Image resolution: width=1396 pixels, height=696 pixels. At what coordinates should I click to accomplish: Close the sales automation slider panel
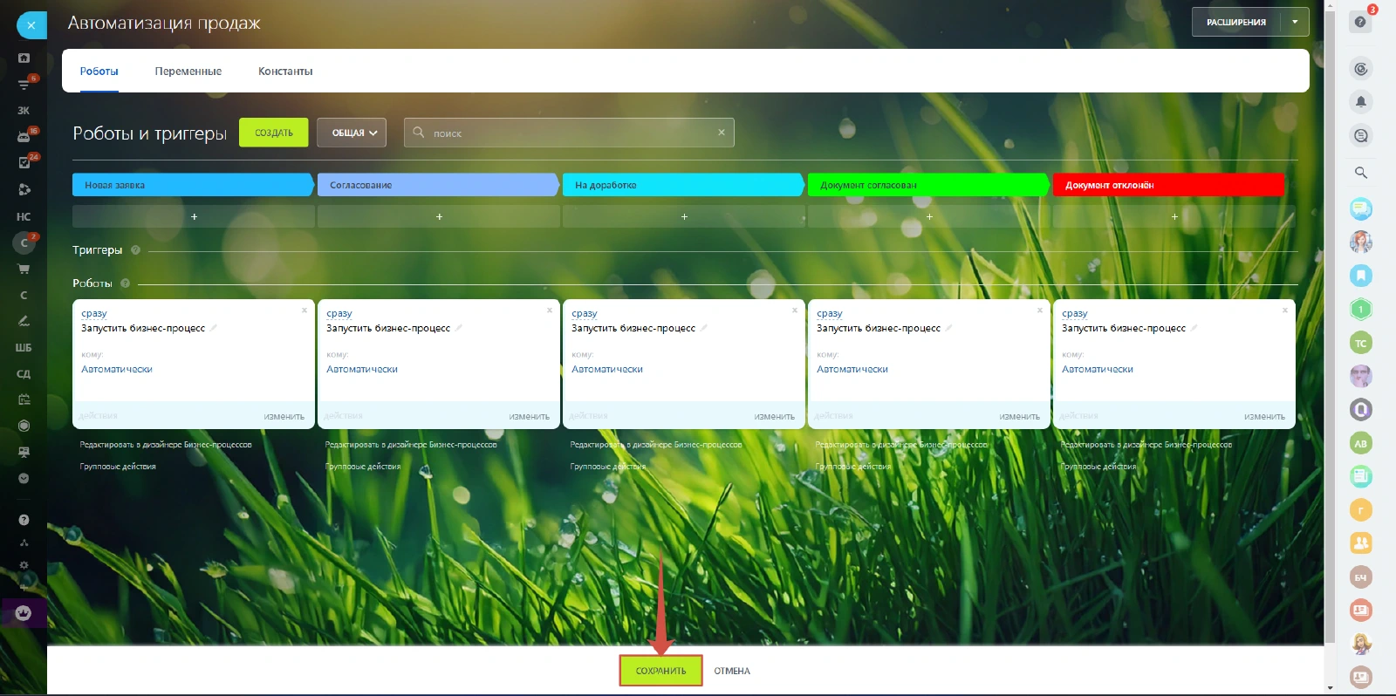[31, 25]
